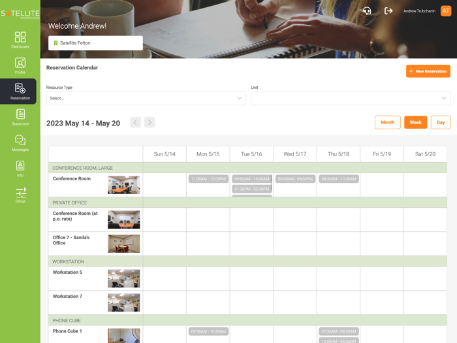Image resolution: width=457 pixels, height=343 pixels.
Task: Open Messages from the sidebar
Action: [20, 143]
